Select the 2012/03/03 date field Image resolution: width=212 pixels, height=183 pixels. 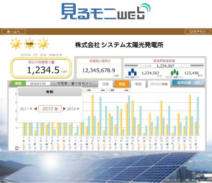(38, 84)
